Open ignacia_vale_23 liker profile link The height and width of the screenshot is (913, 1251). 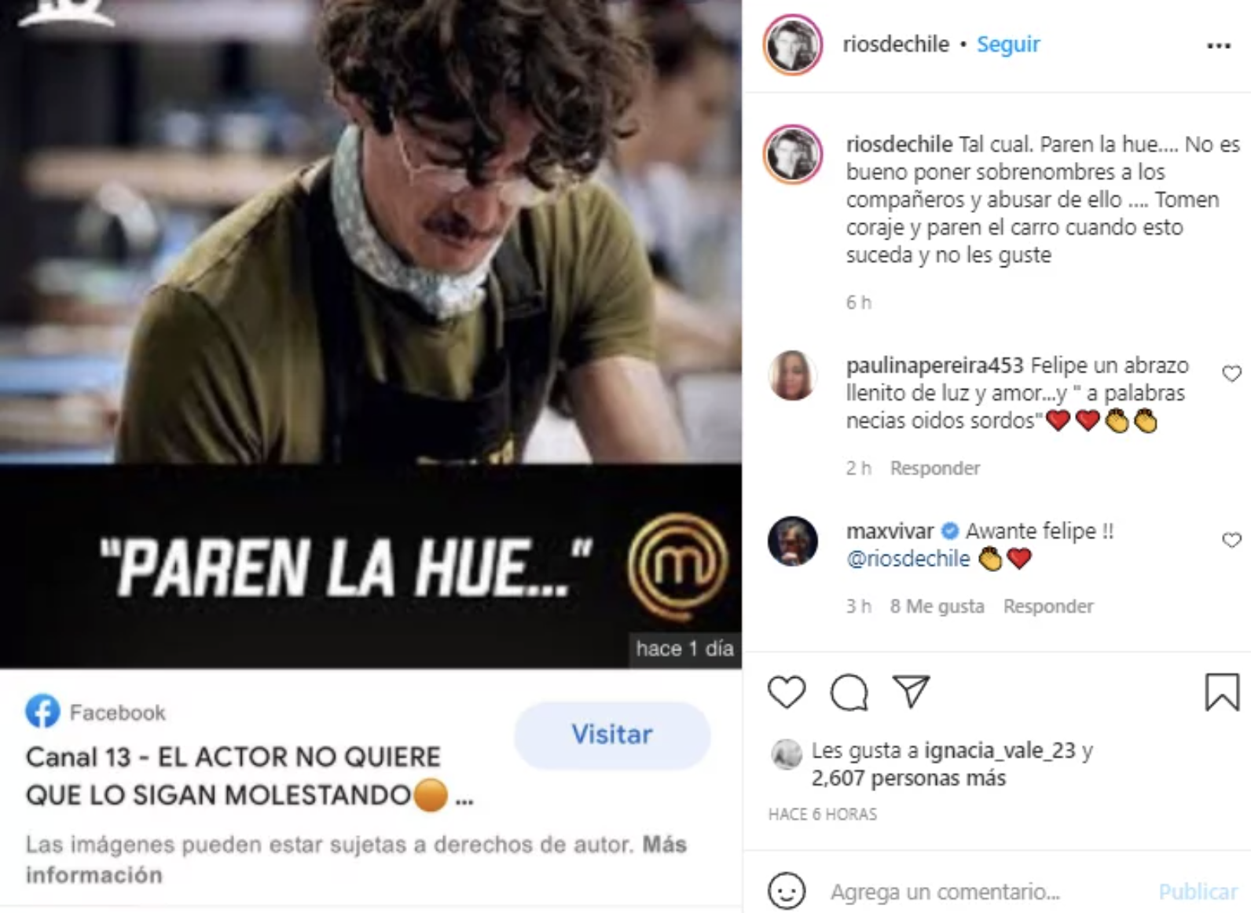click(1000, 750)
